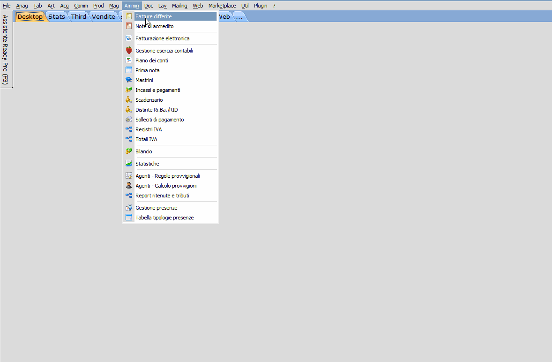Open Scadenzario entry
This screenshot has width=552, height=362.
click(x=171, y=100)
